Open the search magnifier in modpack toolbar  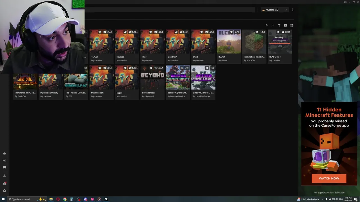point(267,25)
